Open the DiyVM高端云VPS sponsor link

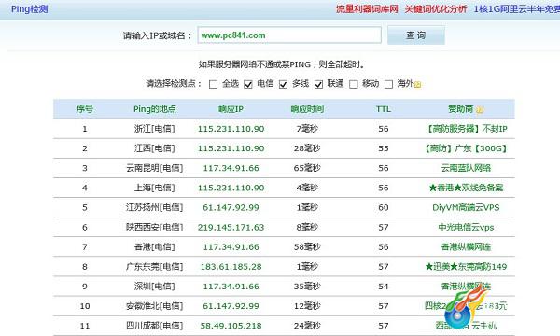click(466, 207)
